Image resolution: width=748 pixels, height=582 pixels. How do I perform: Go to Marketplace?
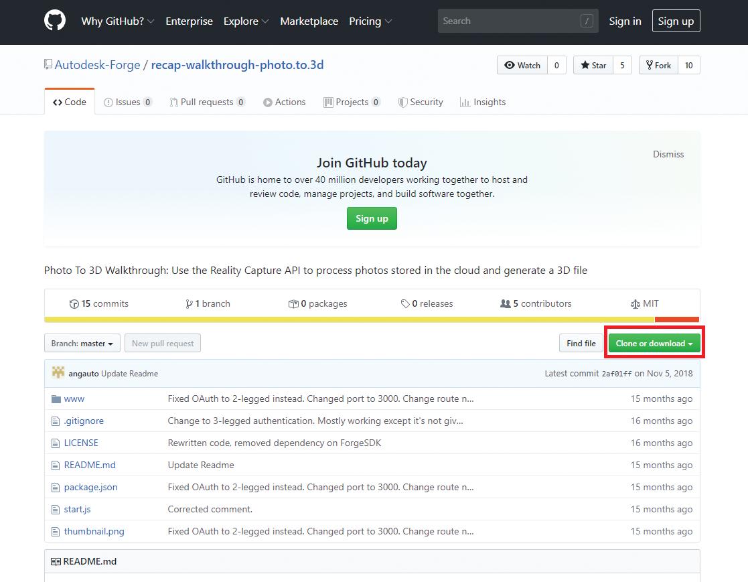(x=309, y=21)
